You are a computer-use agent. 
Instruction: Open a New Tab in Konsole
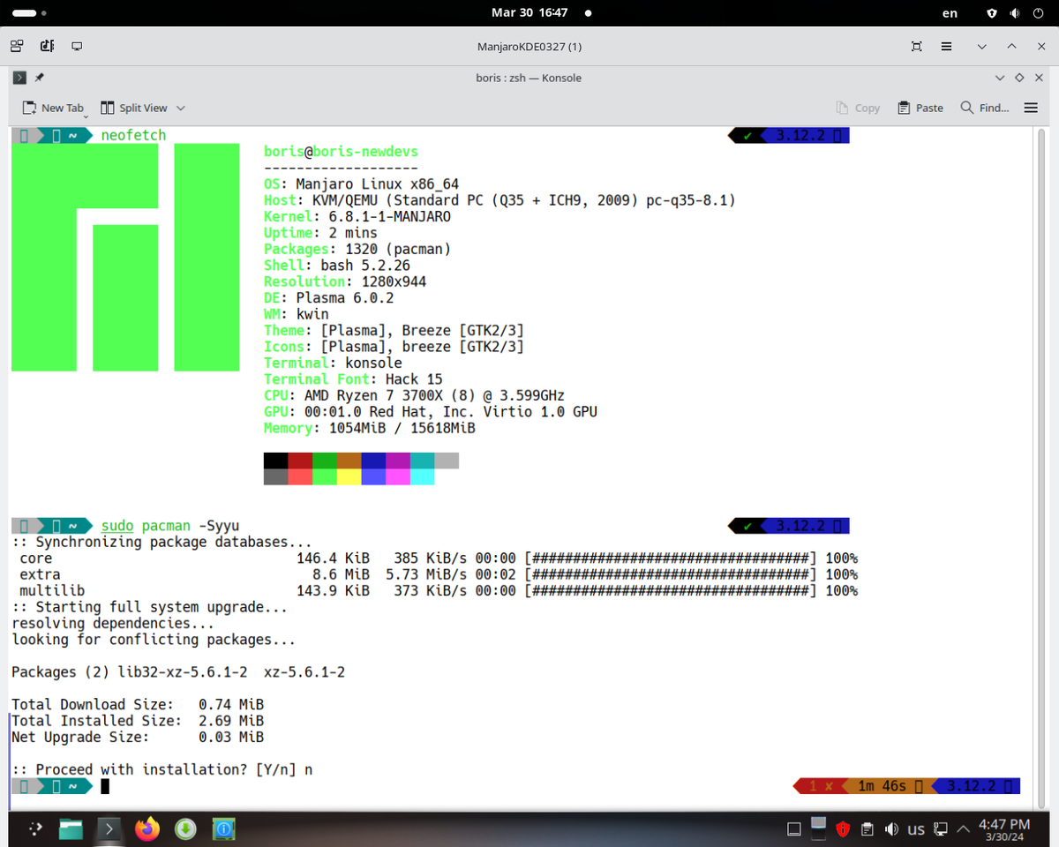click(54, 108)
